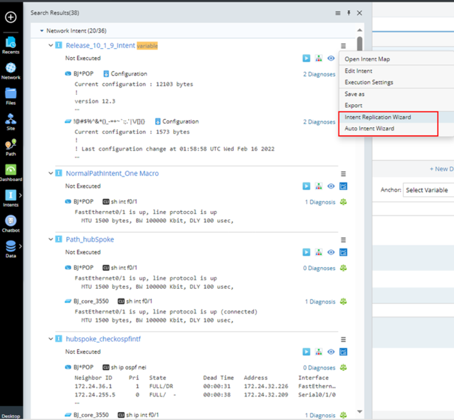Click compare scale icon for BJ_core_3550 sh int f0/1

[x=343, y=302]
